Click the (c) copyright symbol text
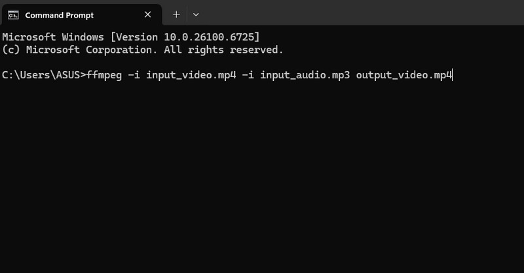The width and height of the screenshot is (524, 273). (x=12, y=49)
